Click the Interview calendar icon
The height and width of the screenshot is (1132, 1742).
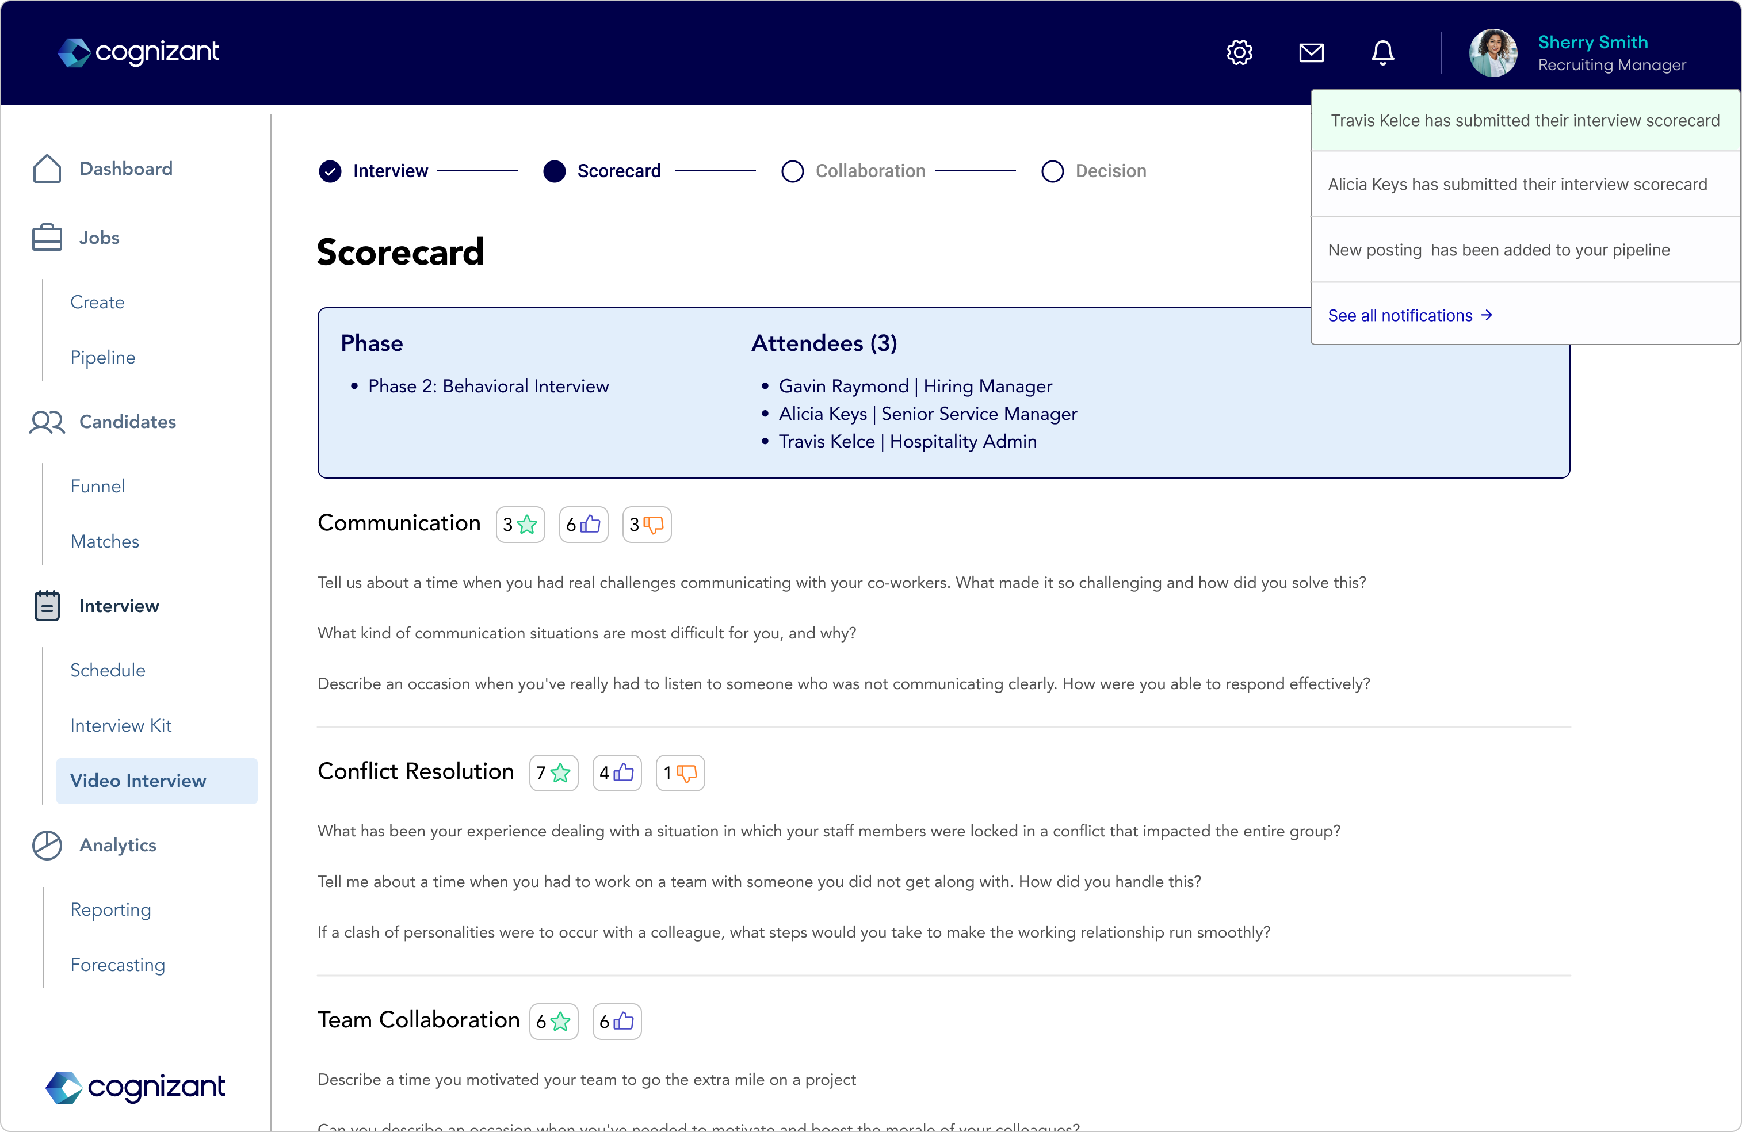[x=47, y=605]
